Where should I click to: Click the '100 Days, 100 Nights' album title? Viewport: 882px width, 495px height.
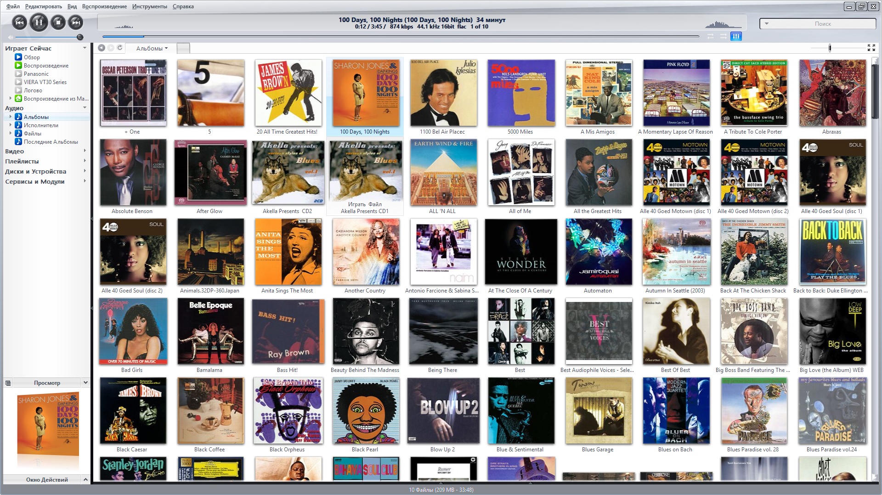[365, 132]
